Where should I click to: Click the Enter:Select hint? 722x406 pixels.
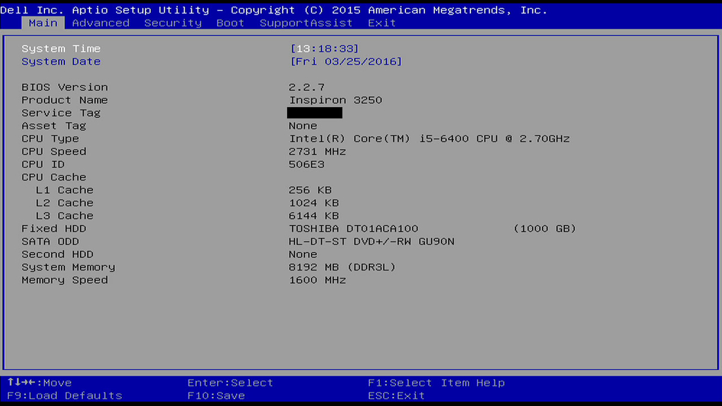click(230, 383)
